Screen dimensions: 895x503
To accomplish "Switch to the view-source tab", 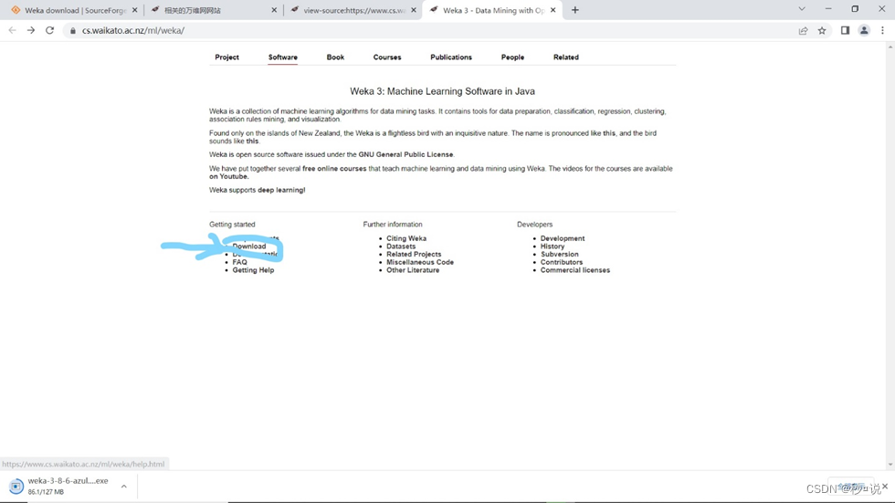I will (351, 10).
